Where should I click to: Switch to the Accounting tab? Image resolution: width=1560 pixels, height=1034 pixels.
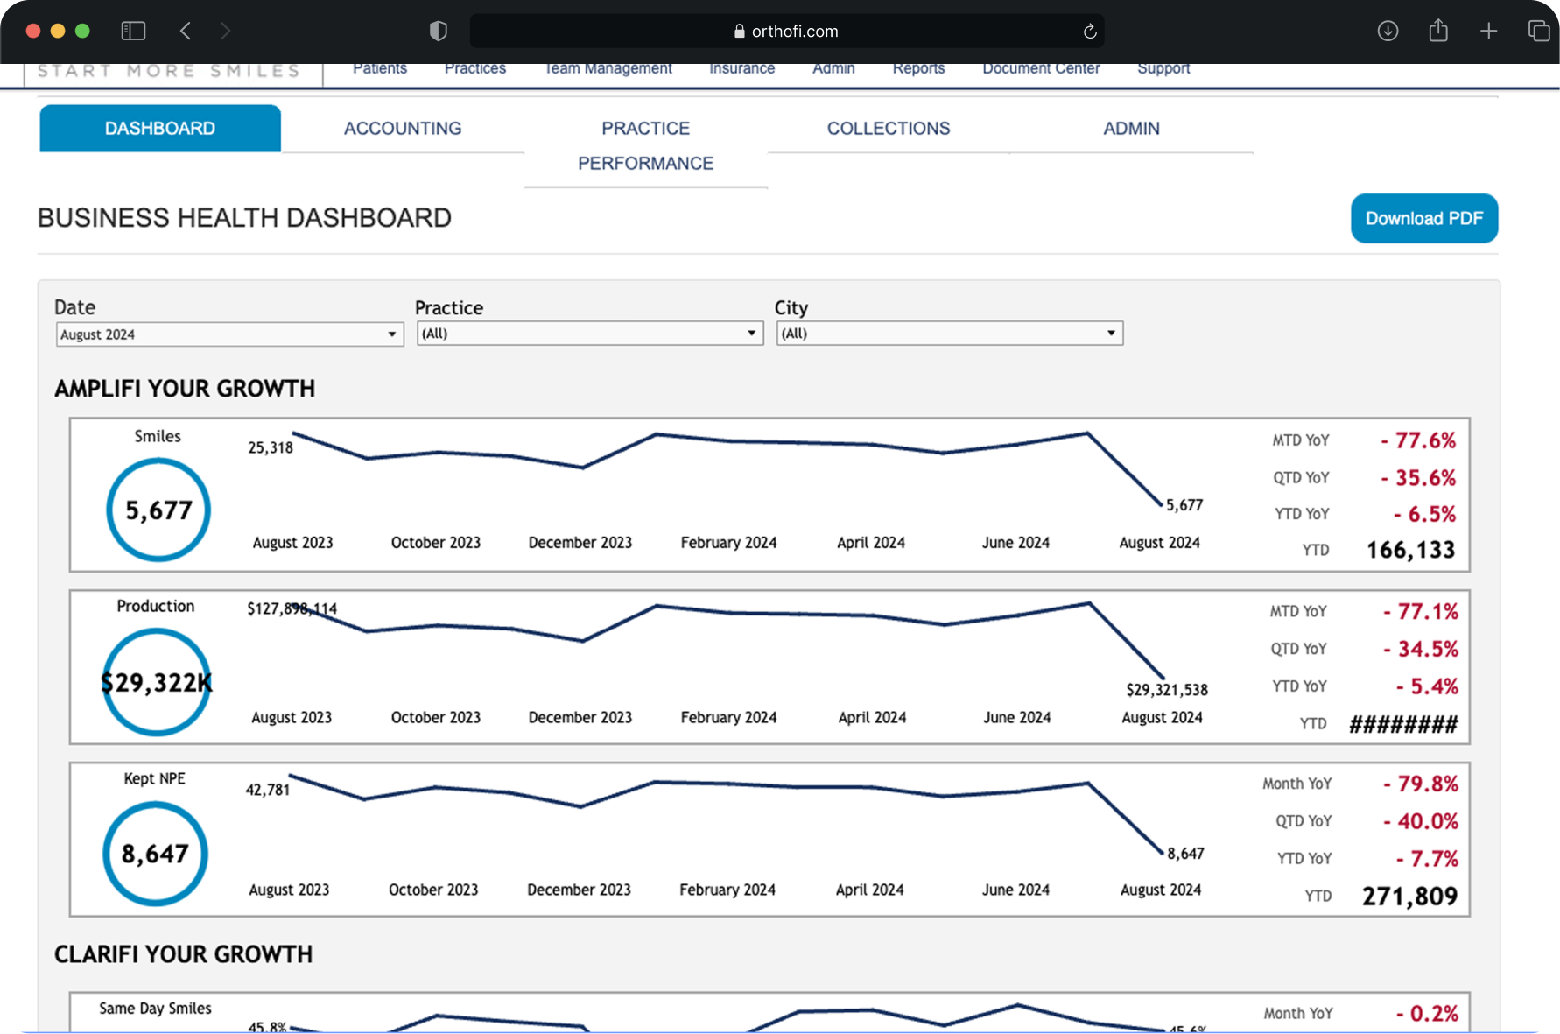403,129
